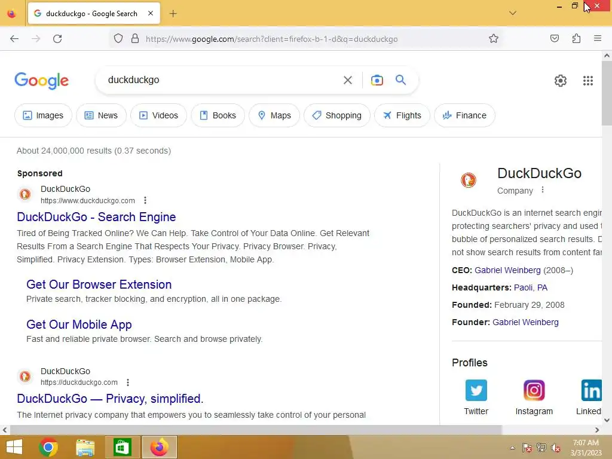Open muted volume tray icon
Screen dimensions: 612x459
556,448
